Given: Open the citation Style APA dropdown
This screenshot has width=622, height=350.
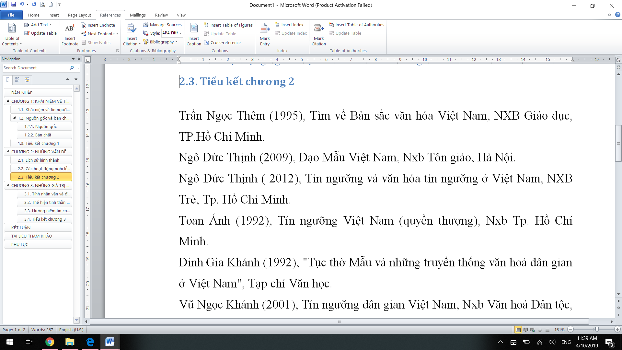Looking at the screenshot, I should click(180, 33).
